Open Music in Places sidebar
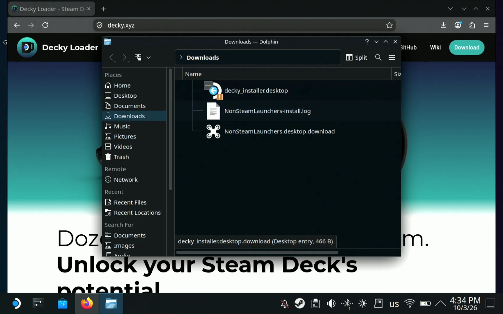The width and height of the screenshot is (503, 314). [x=134, y=126]
